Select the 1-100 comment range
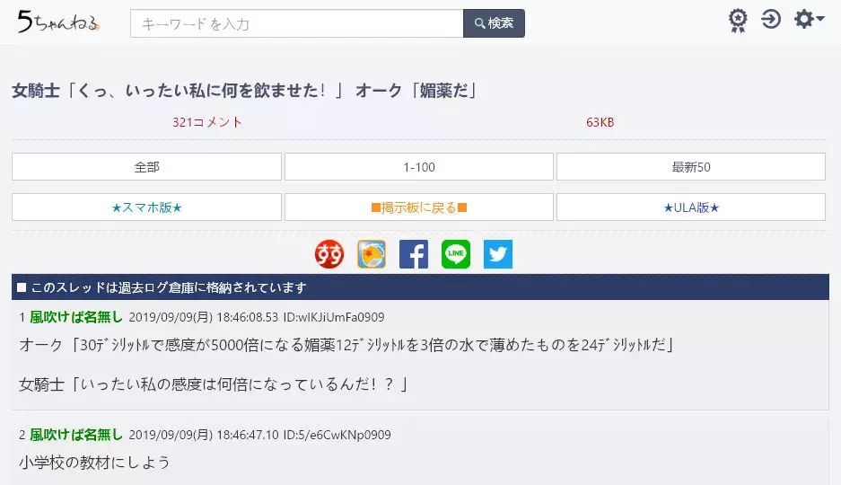 pos(419,167)
